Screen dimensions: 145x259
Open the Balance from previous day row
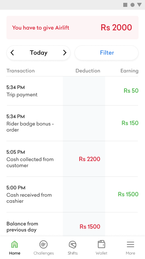pos(72,227)
